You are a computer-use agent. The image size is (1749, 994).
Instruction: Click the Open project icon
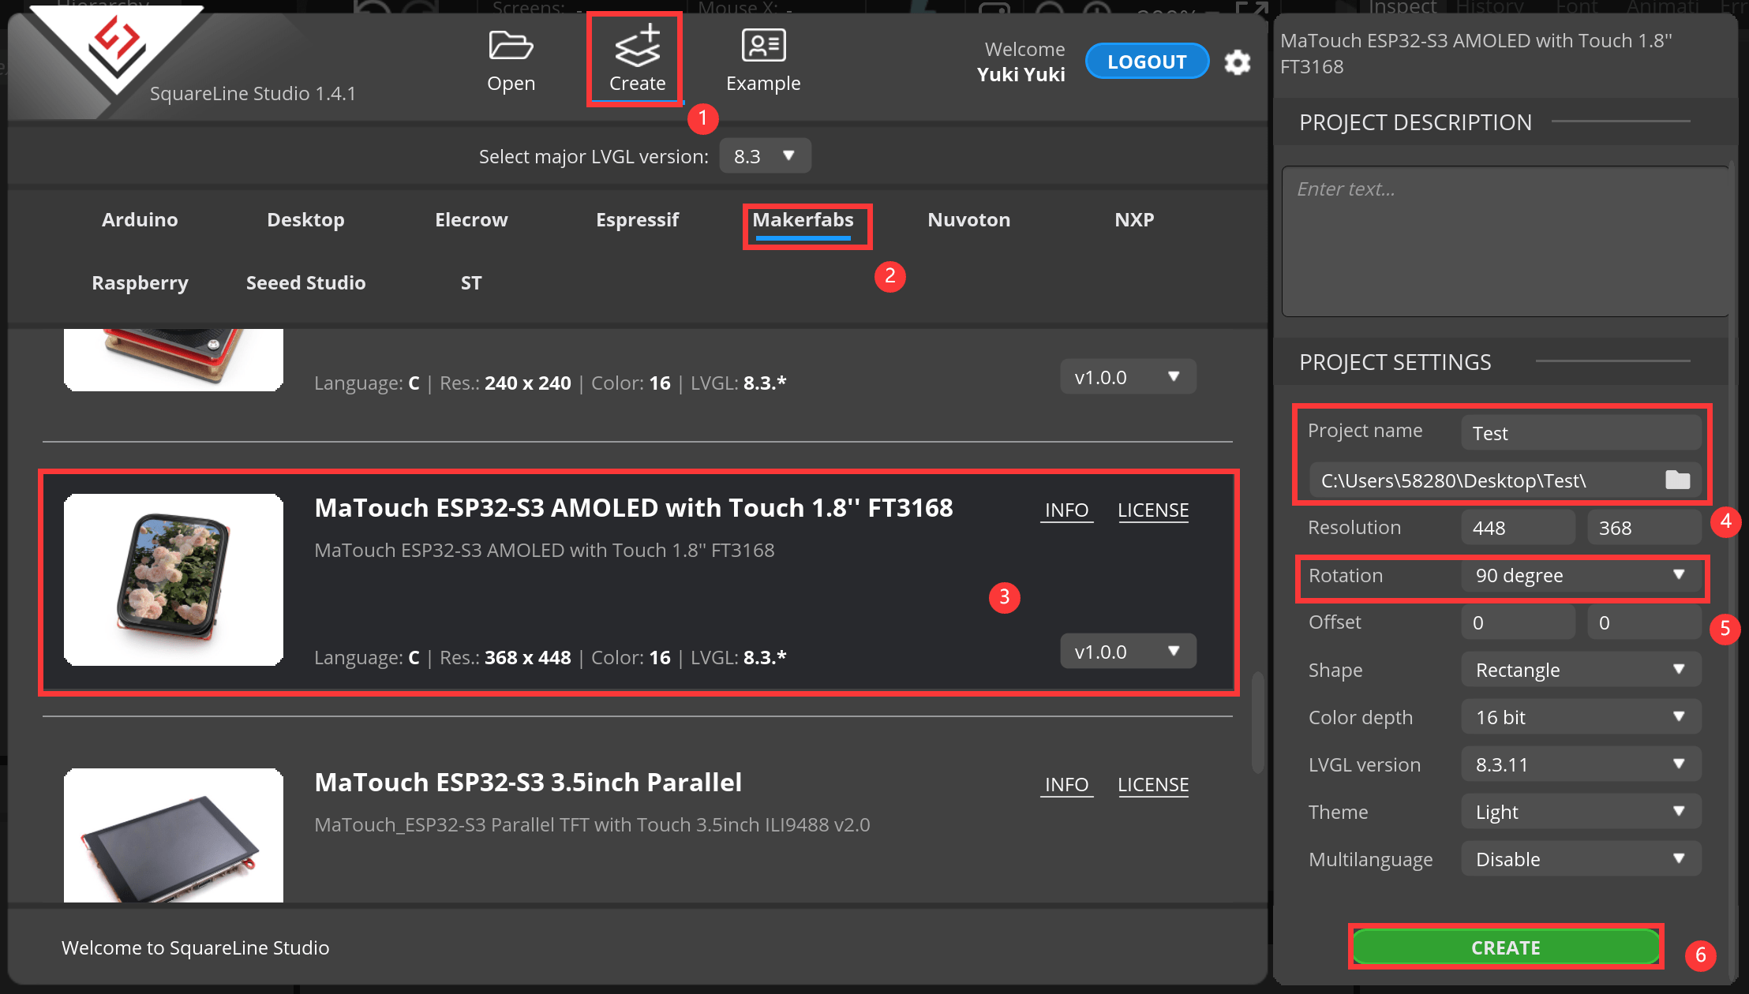click(511, 47)
